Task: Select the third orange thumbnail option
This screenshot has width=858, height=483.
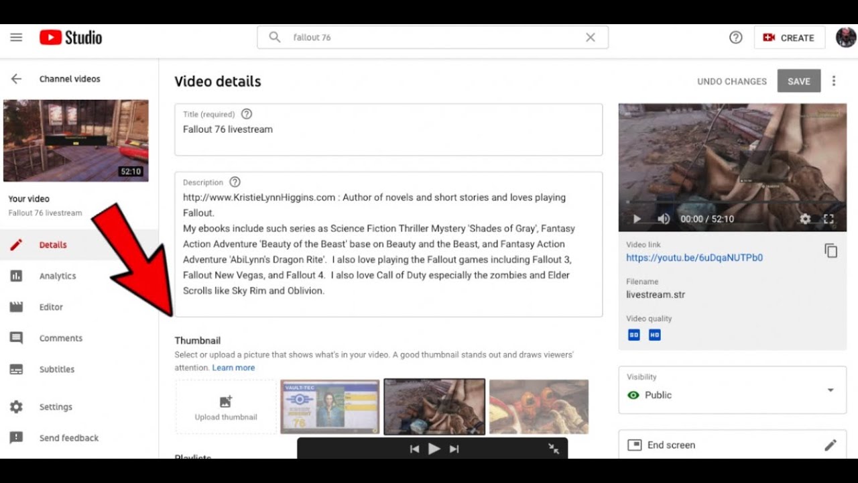Action: [x=539, y=407]
